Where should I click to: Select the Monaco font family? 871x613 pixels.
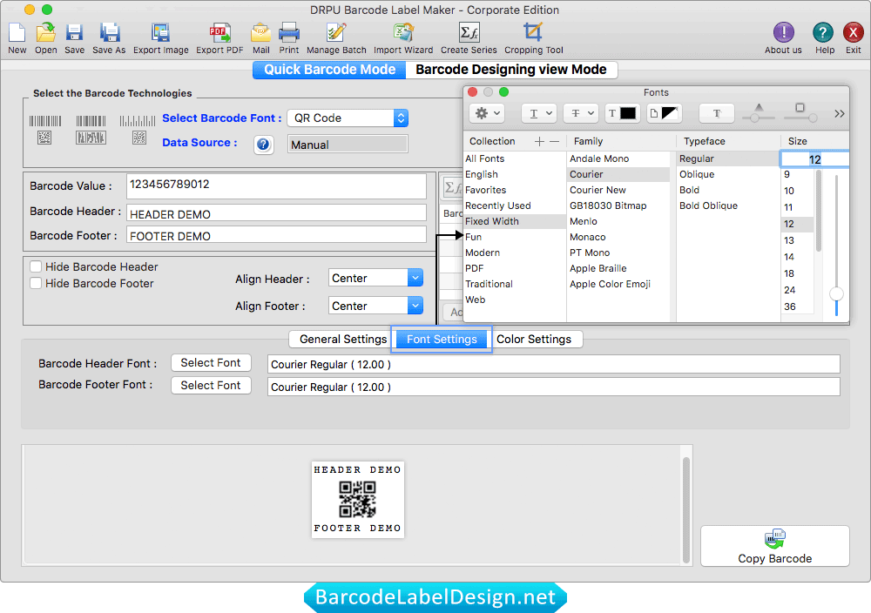(x=618, y=237)
